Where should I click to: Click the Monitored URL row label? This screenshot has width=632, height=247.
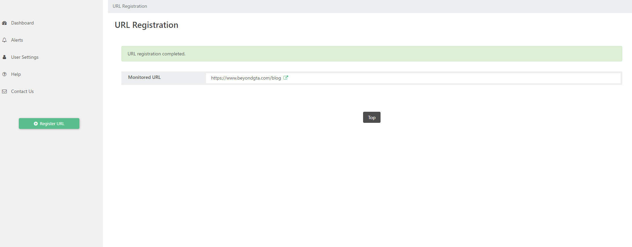[x=144, y=77]
